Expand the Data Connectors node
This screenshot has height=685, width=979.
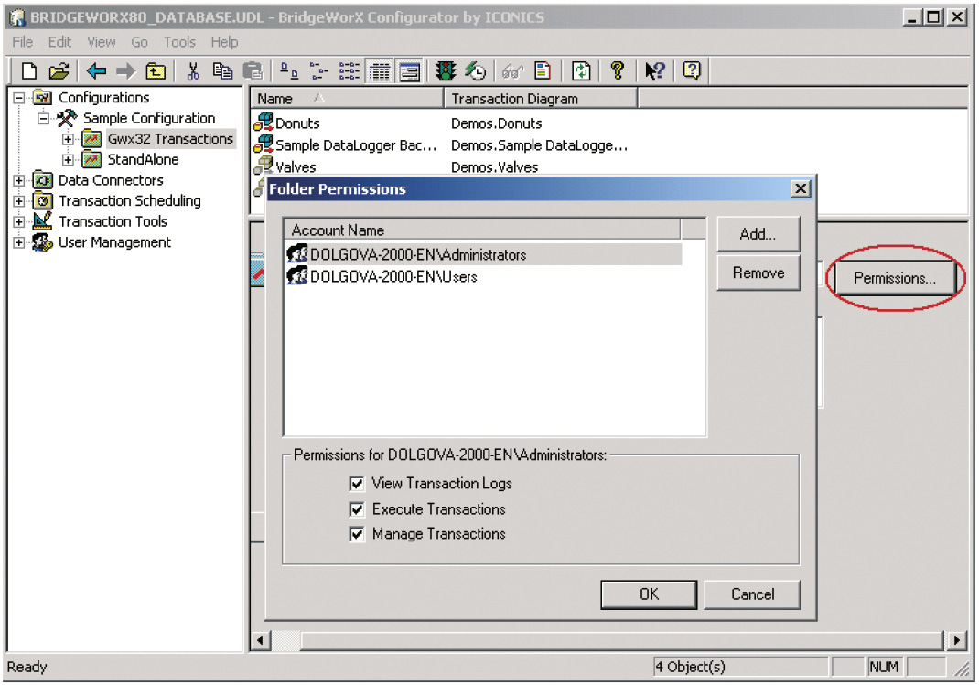18,180
